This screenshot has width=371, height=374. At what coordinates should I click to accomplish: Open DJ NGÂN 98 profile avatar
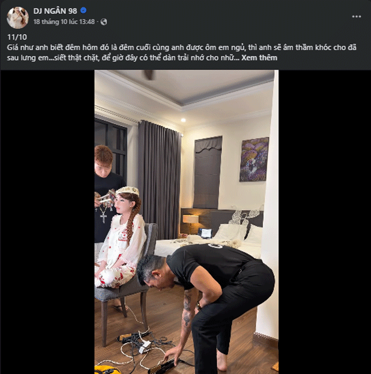(x=17, y=17)
